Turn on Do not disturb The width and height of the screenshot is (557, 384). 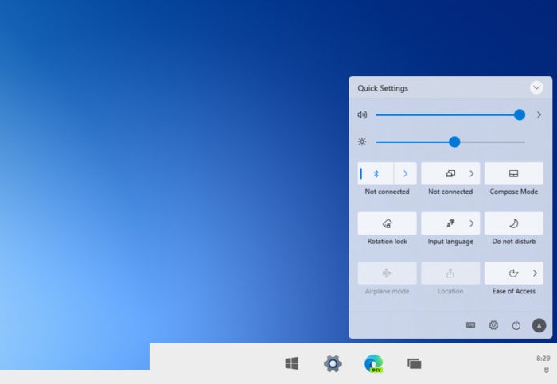513,223
